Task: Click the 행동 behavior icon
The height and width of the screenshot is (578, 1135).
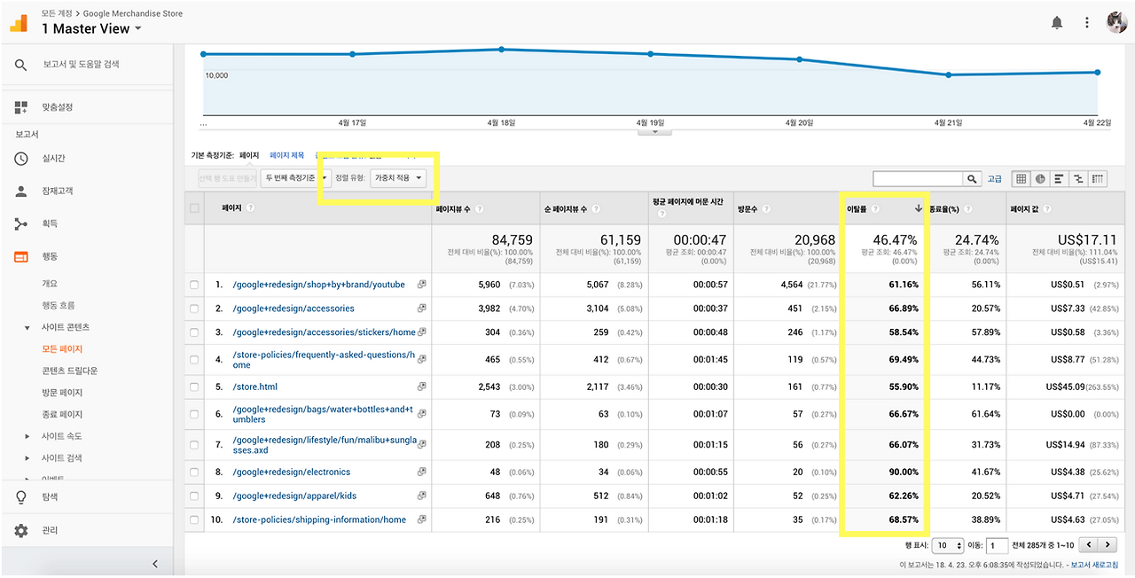Action: [x=21, y=257]
